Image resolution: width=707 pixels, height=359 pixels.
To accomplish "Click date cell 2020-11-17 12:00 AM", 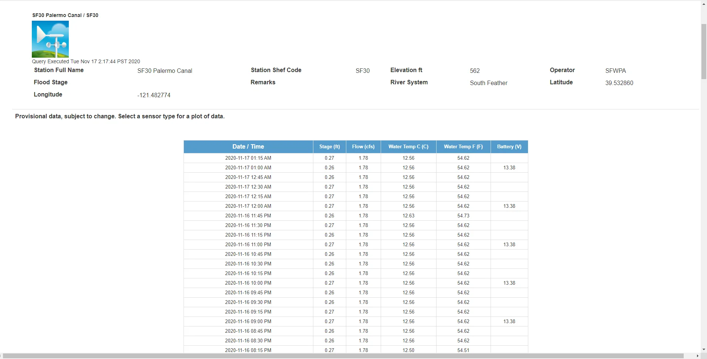I will (248, 206).
